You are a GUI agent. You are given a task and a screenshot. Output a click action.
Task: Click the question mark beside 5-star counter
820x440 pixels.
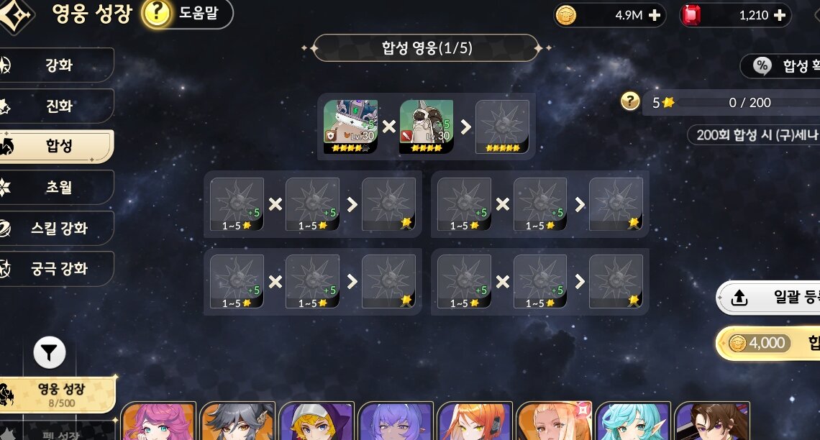[630, 101]
